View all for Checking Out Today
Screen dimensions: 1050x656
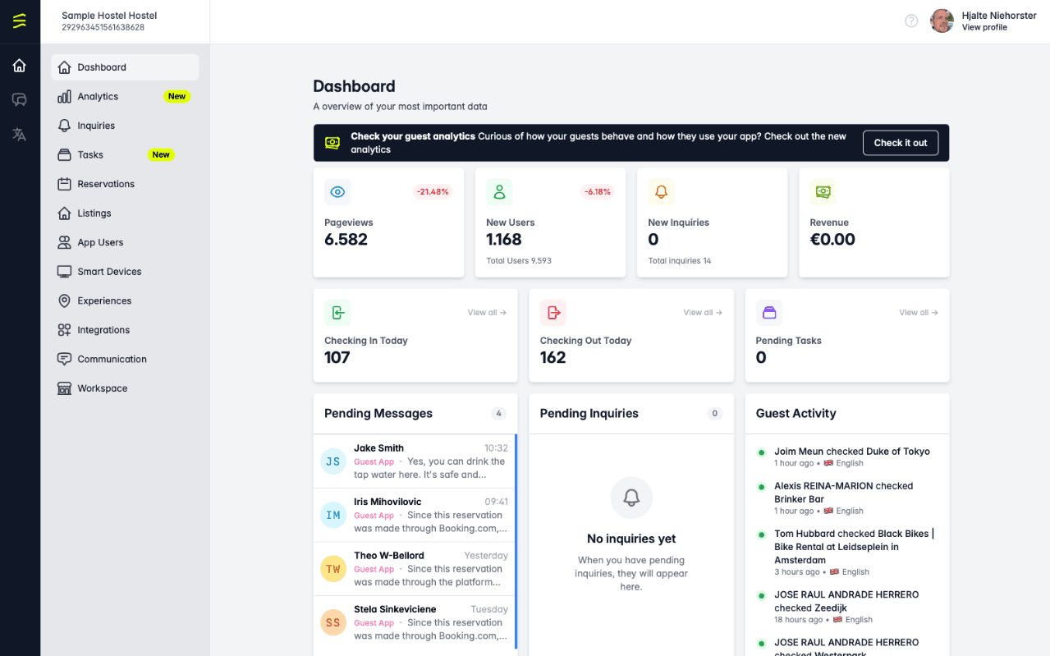pyautogui.click(x=703, y=313)
